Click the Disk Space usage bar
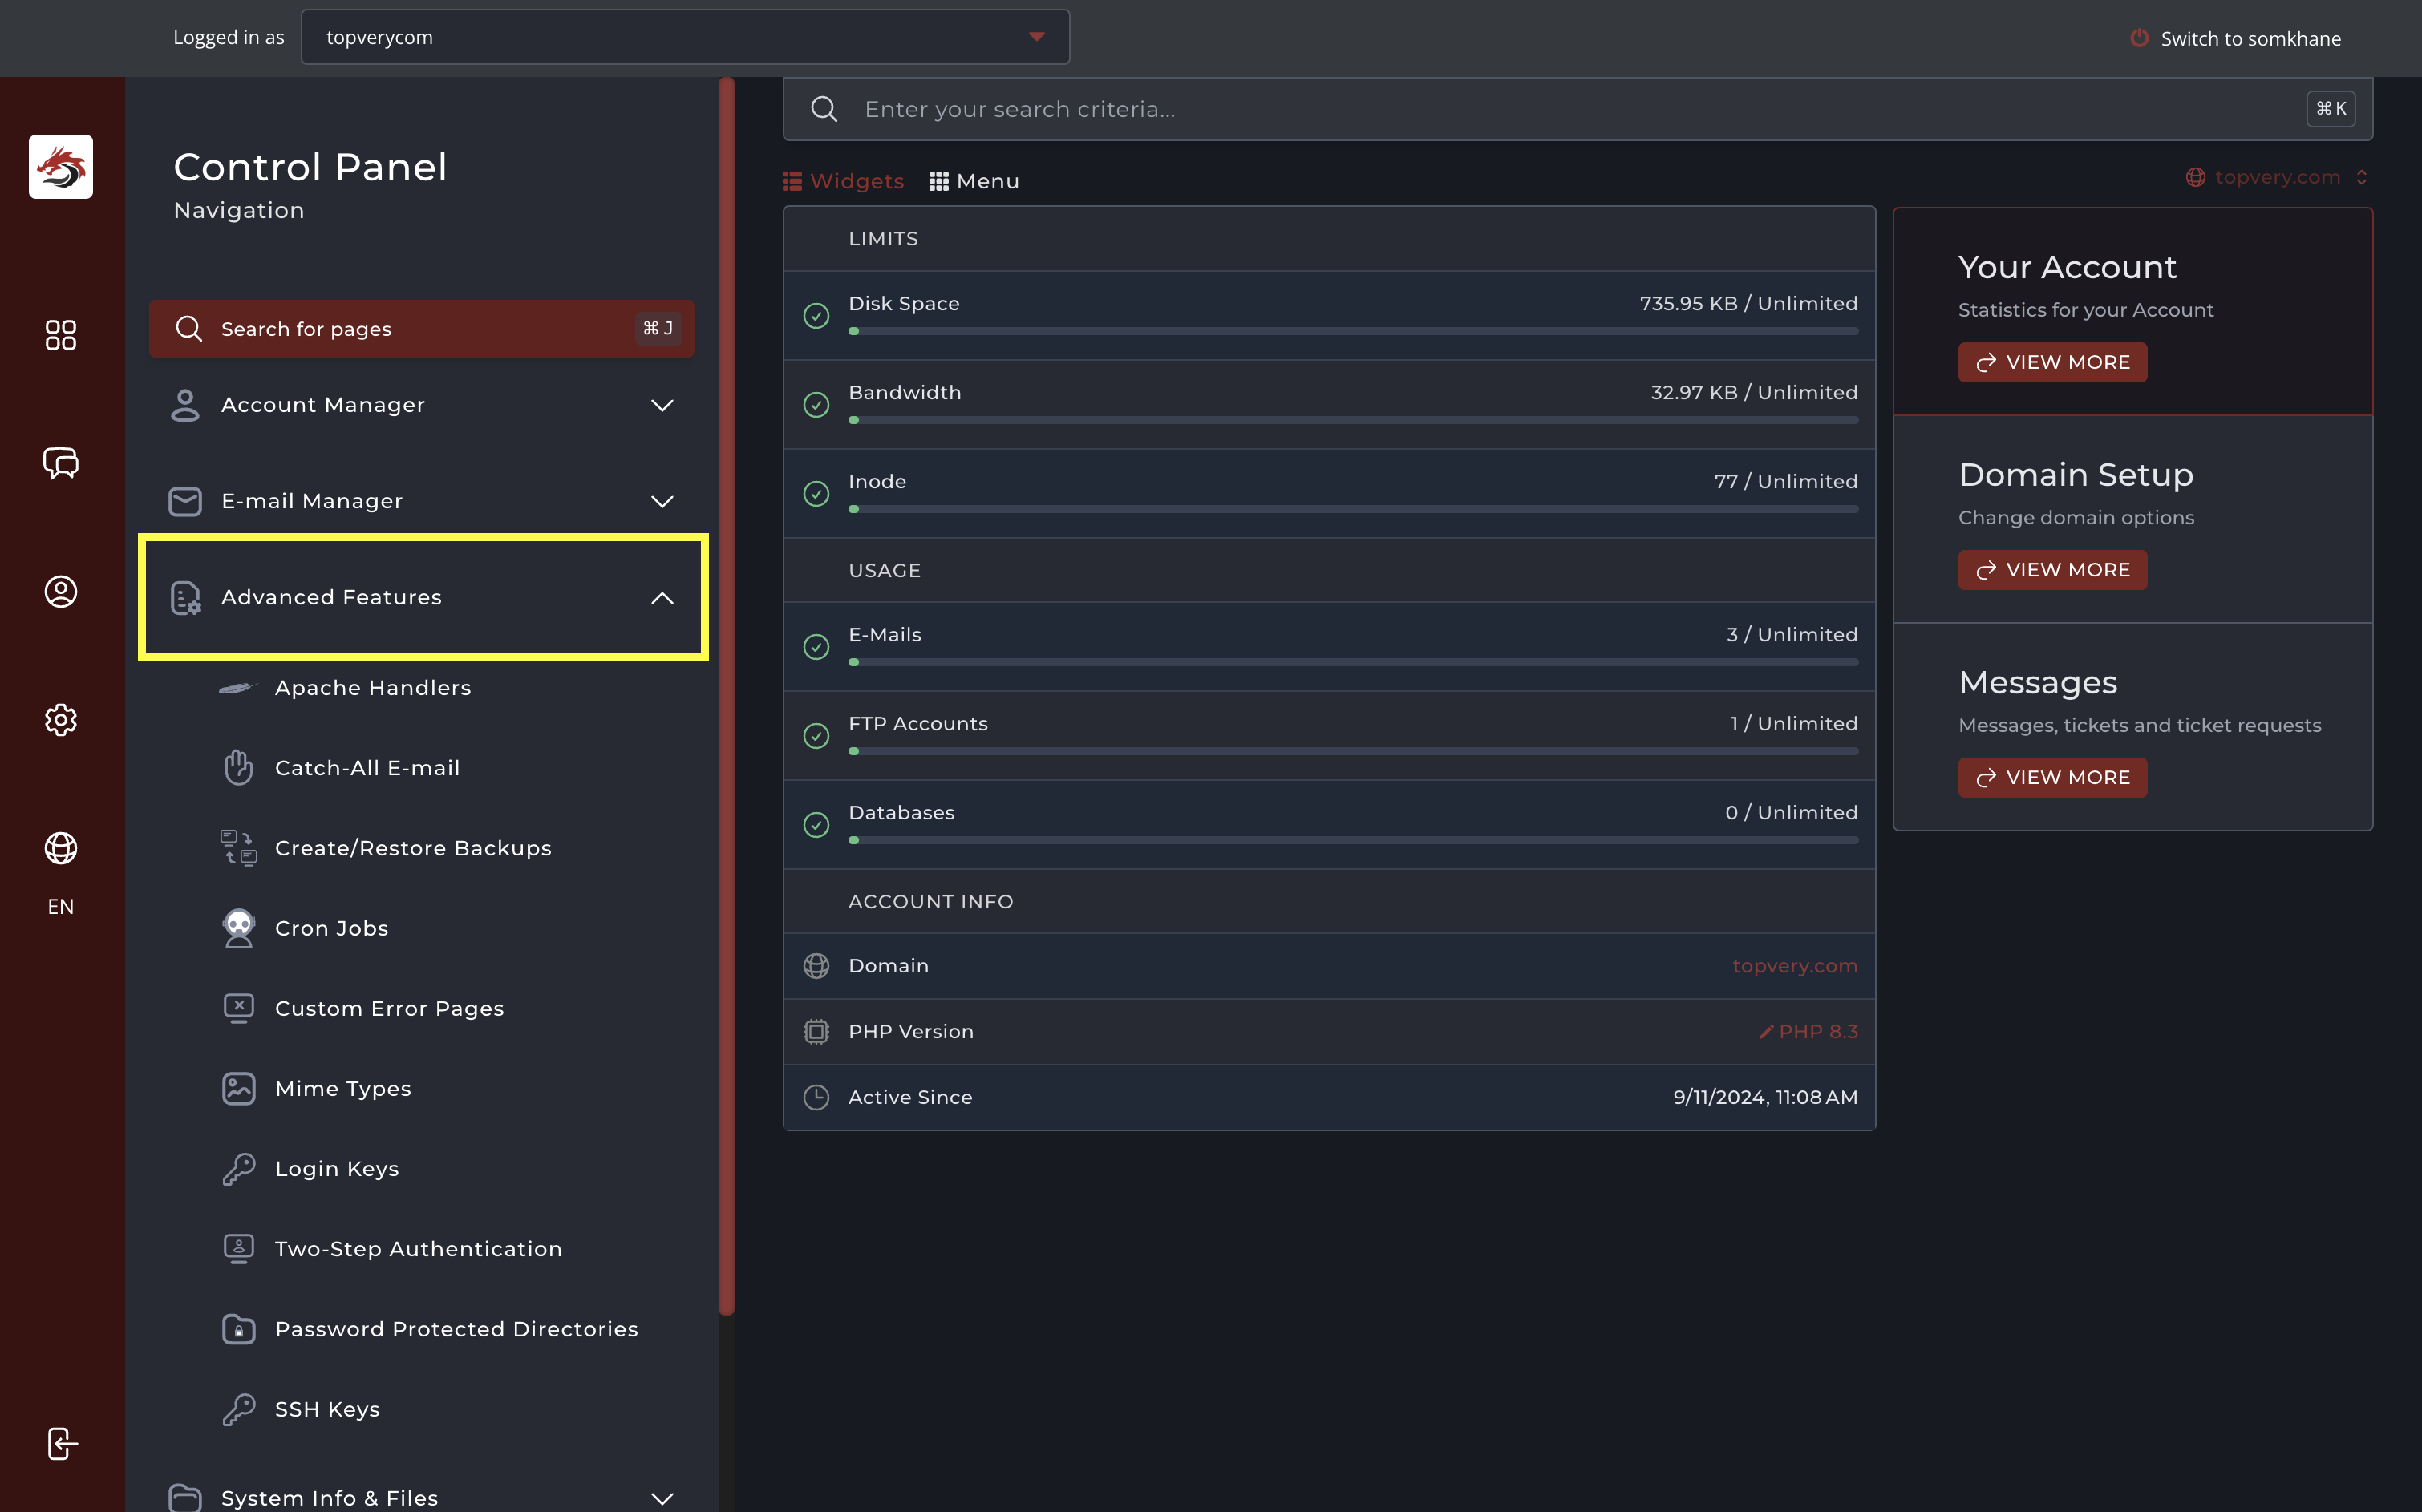 pos(1353,331)
